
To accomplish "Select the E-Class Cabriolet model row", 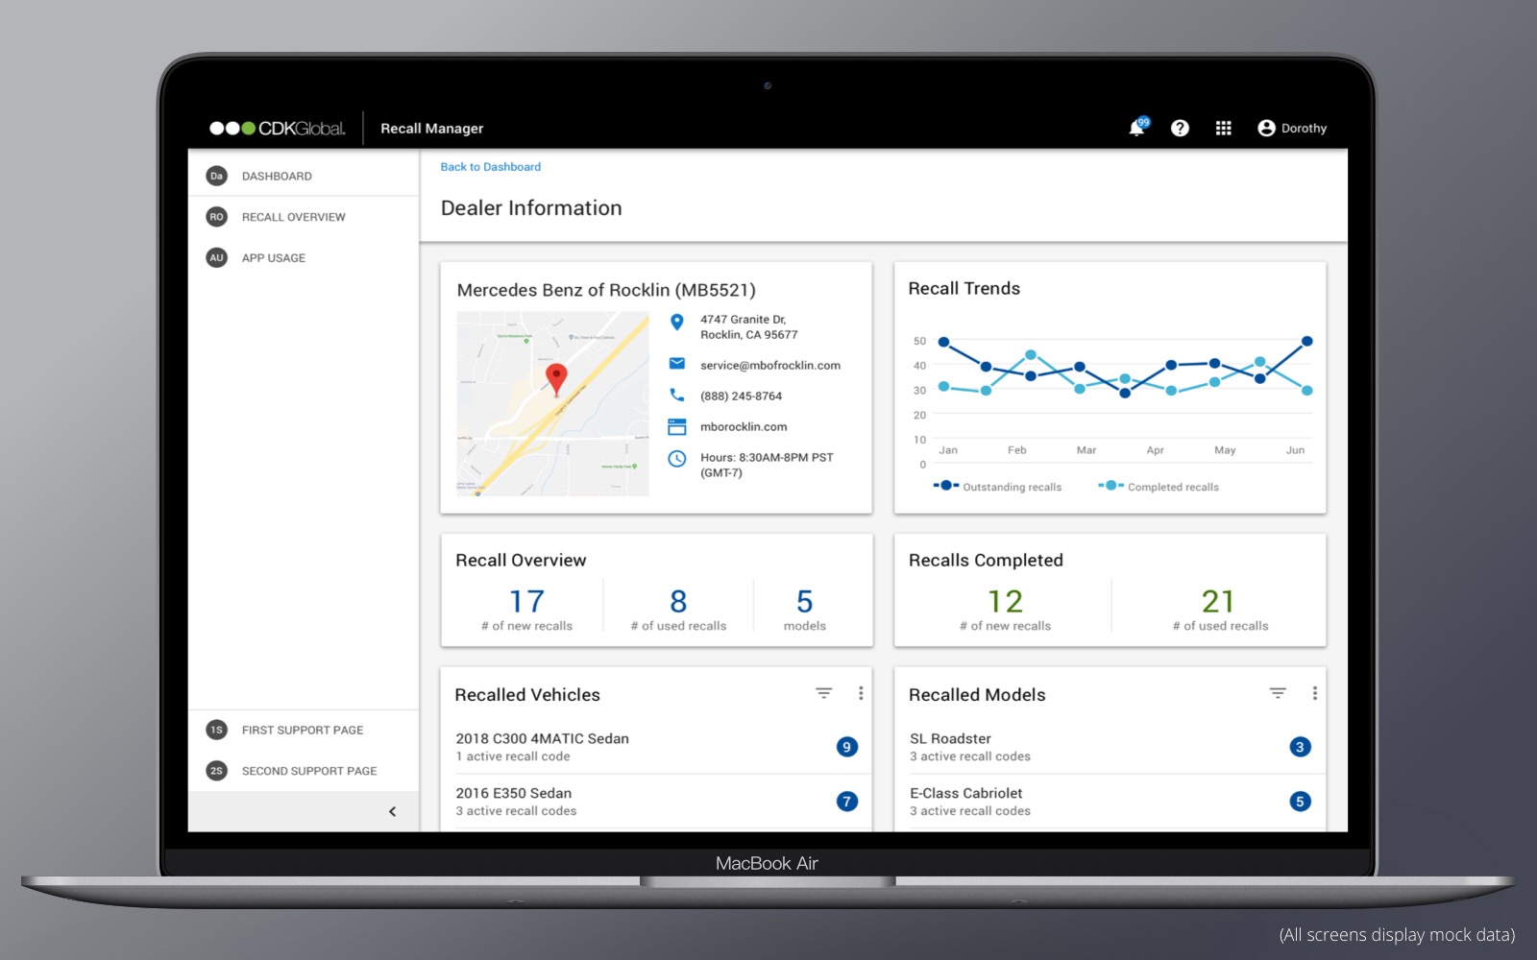I will (x=1110, y=802).
